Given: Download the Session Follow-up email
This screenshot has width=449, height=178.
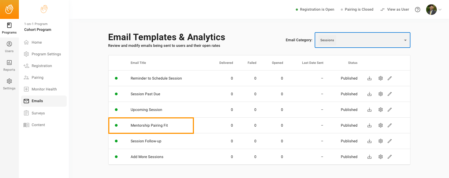Looking at the screenshot, I should [369, 141].
